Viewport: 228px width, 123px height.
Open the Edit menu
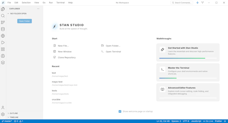(16, 3)
